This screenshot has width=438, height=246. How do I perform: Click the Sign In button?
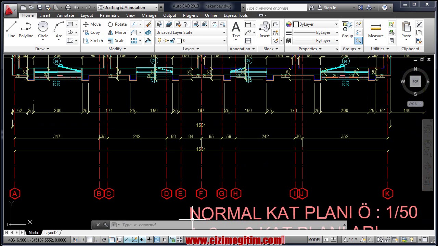tap(327, 8)
